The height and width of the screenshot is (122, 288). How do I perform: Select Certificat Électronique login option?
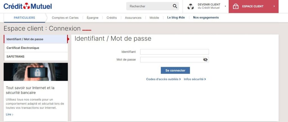click(36, 48)
